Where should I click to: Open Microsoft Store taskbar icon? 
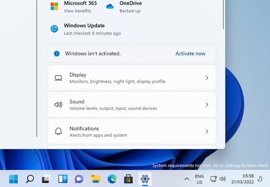tap(128, 179)
